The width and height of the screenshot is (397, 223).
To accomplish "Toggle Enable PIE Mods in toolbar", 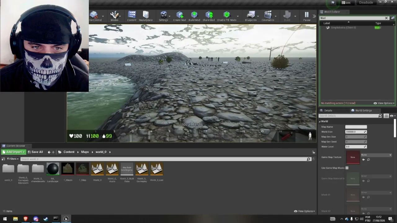I will pos(227,16).
